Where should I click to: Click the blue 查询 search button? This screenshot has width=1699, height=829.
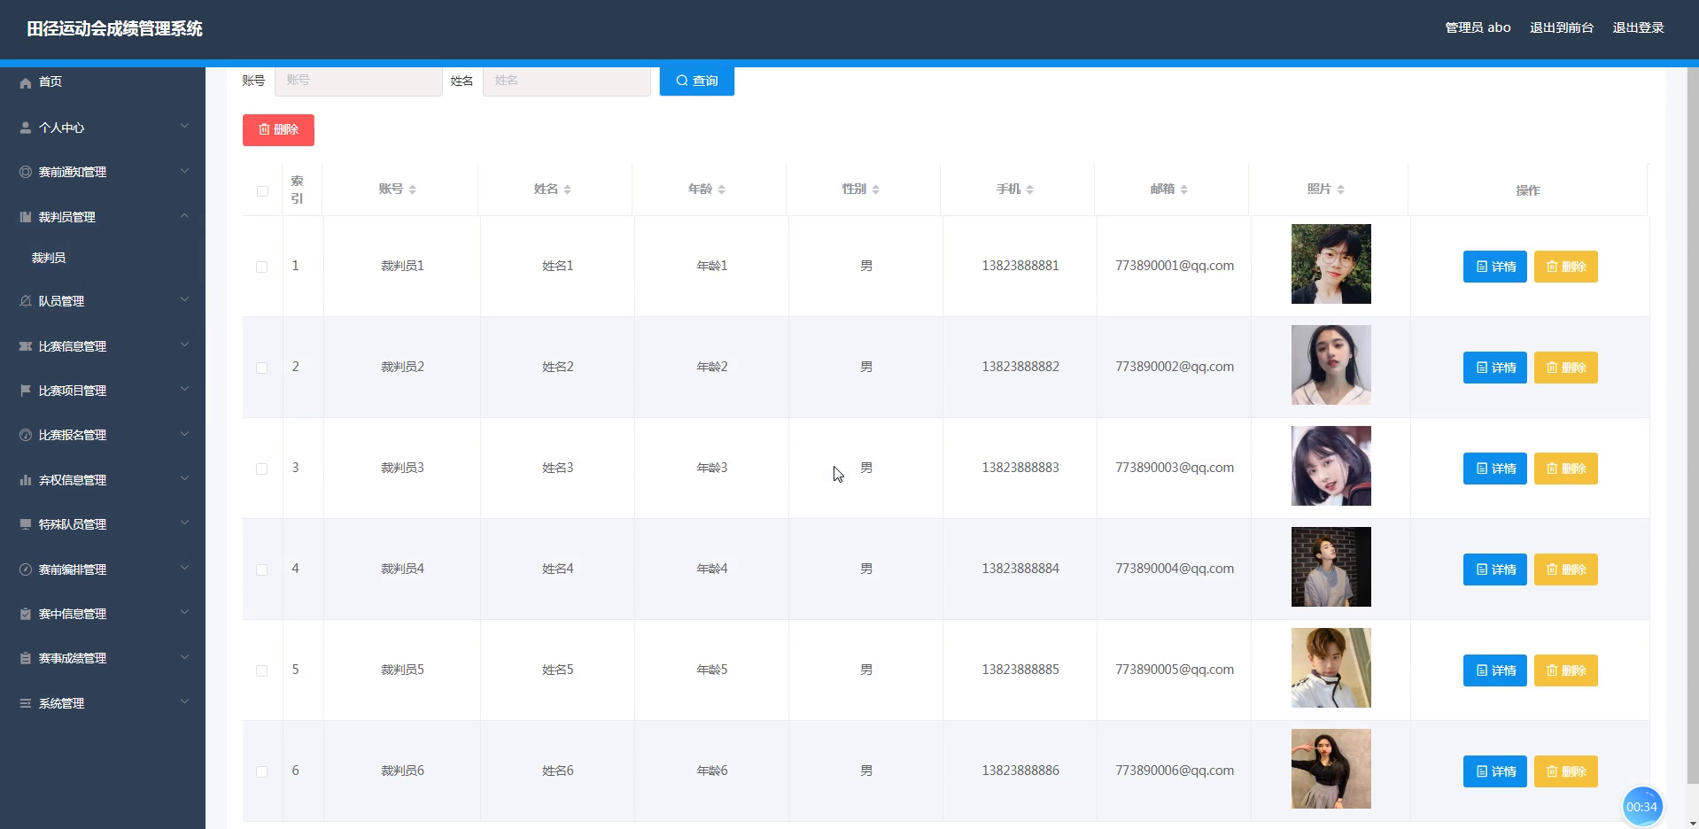697,81
